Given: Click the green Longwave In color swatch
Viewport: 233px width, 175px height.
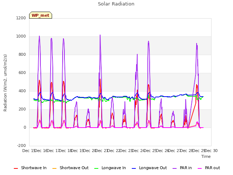Looking at the screenshot, I should (96, 168).
